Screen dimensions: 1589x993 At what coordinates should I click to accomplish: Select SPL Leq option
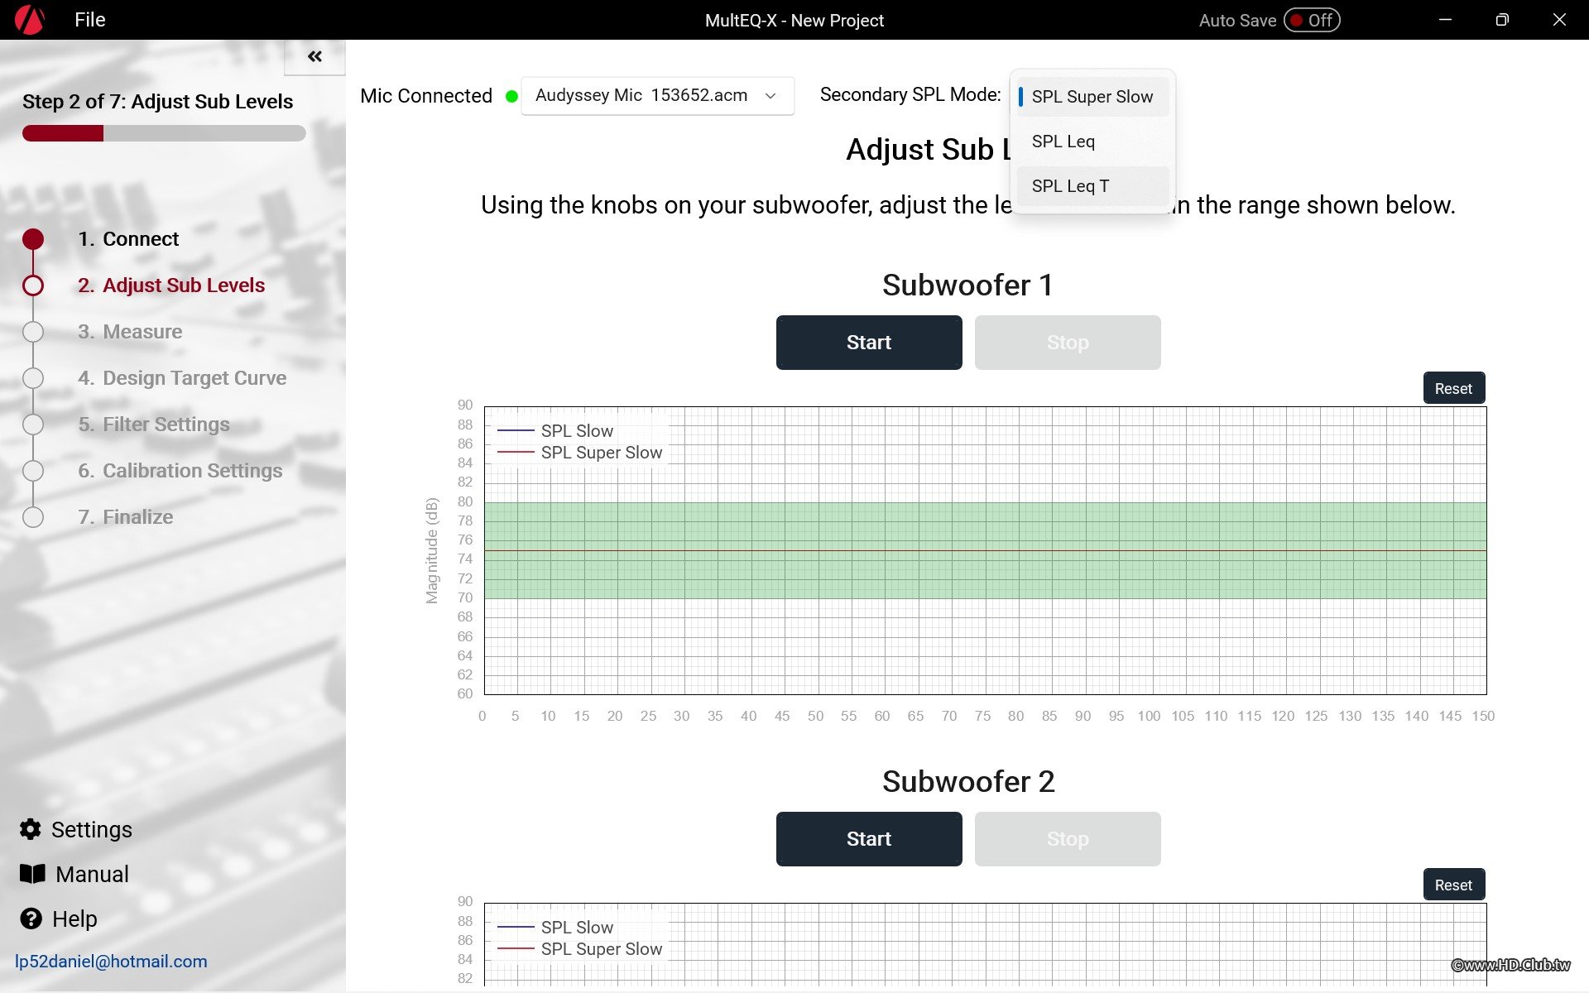tap(1092, 142)
